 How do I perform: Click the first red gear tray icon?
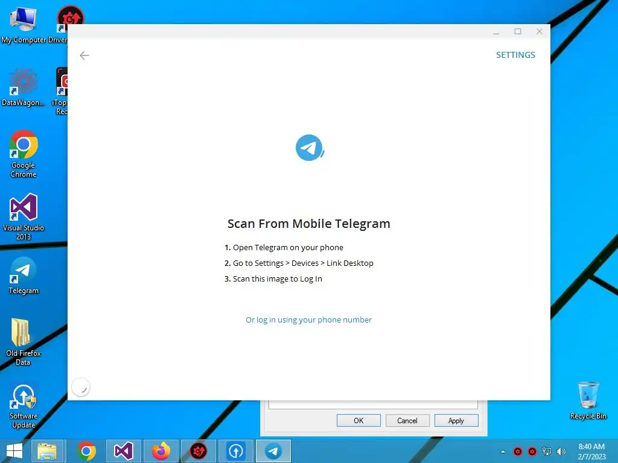tap(518, 452)
